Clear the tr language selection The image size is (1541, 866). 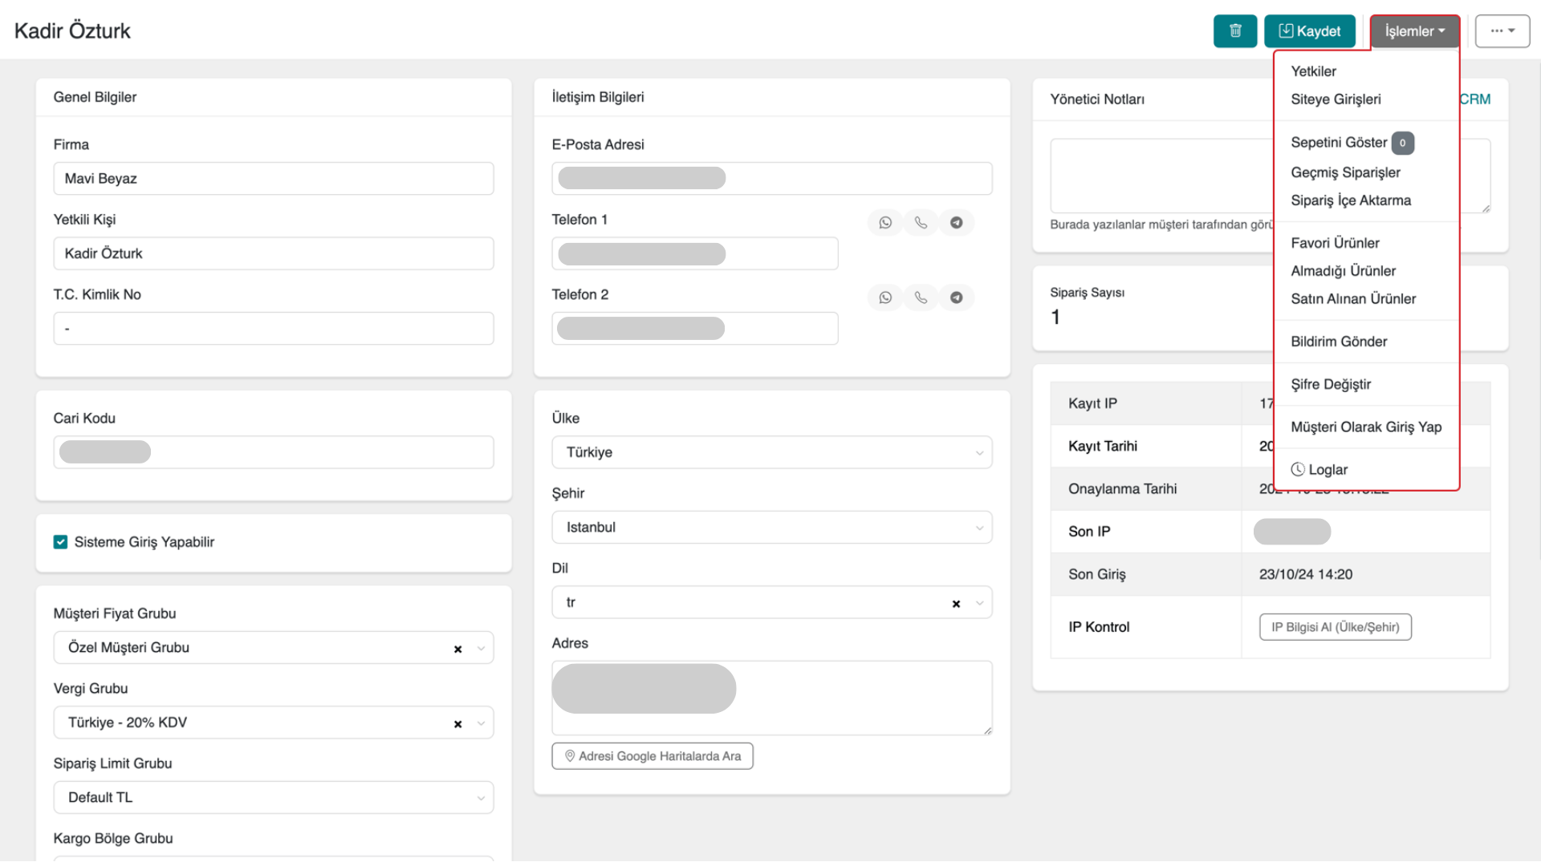[x=956, y=604]
